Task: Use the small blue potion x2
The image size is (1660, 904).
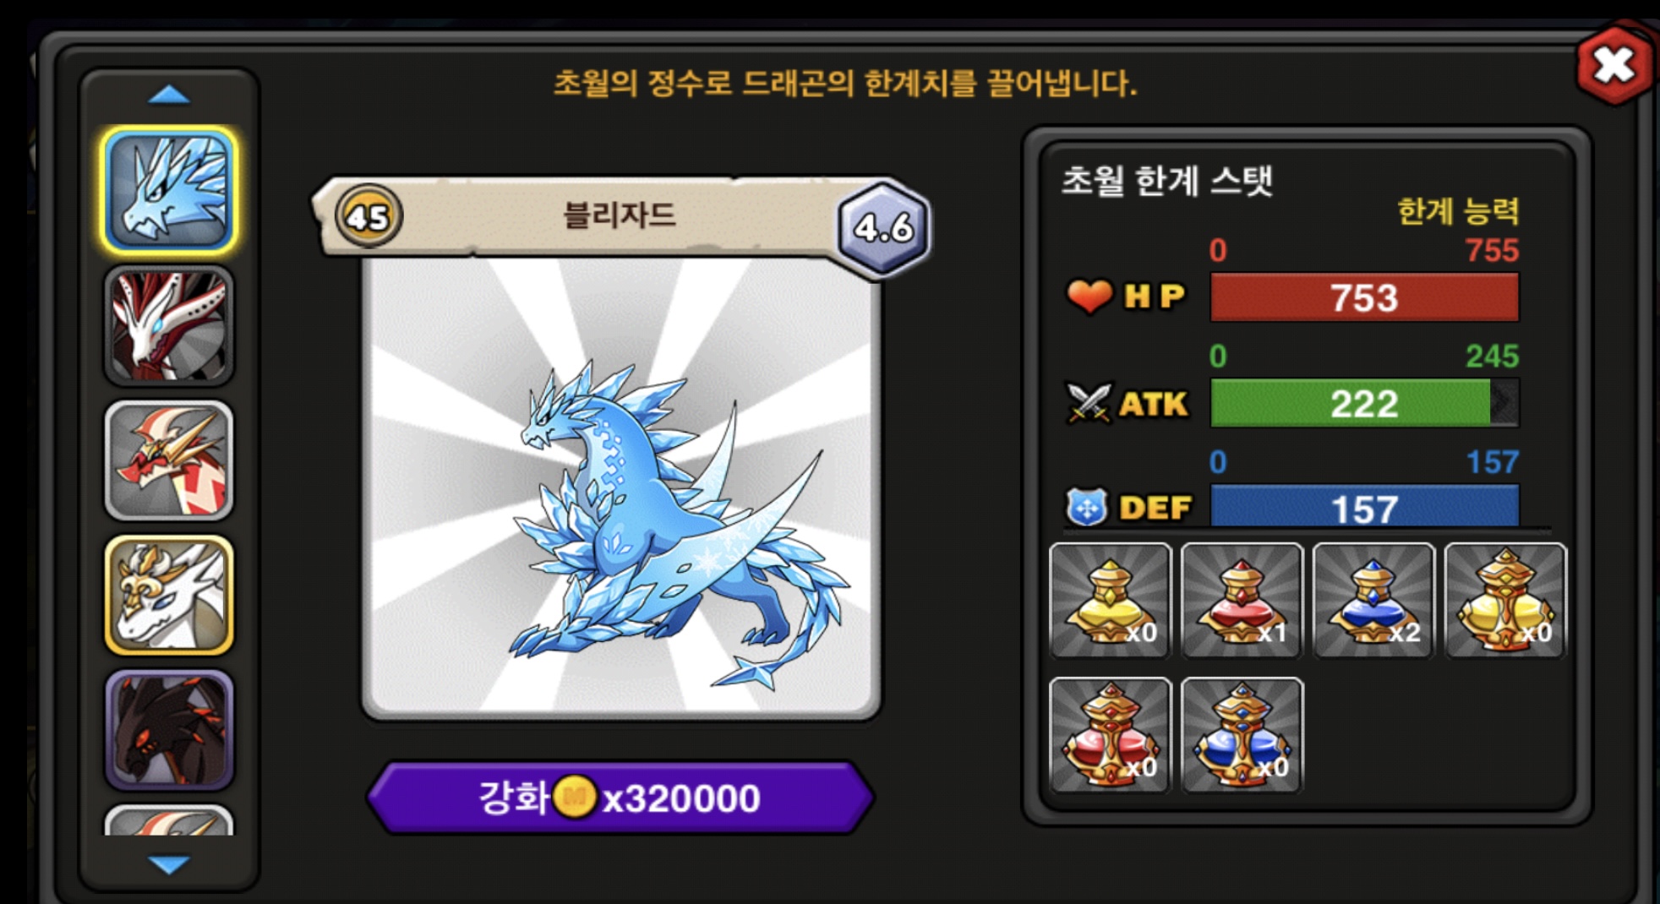Action: (1373, 601)
